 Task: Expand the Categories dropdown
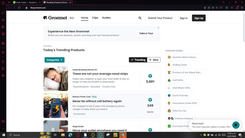click(54, 60)
